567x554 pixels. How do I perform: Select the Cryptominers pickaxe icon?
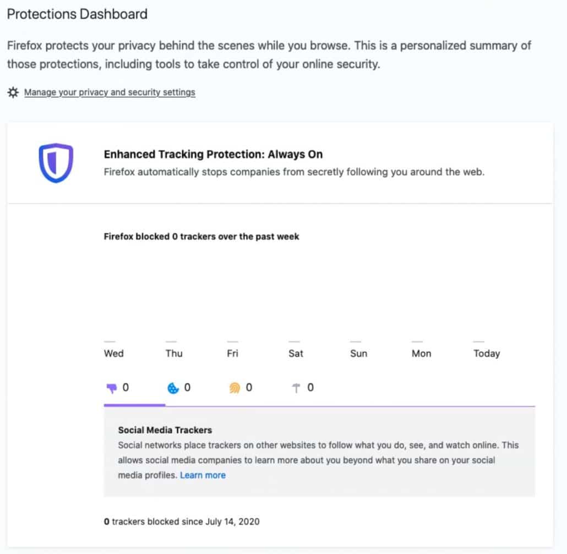pyautogui.click(x=297, y=387)
